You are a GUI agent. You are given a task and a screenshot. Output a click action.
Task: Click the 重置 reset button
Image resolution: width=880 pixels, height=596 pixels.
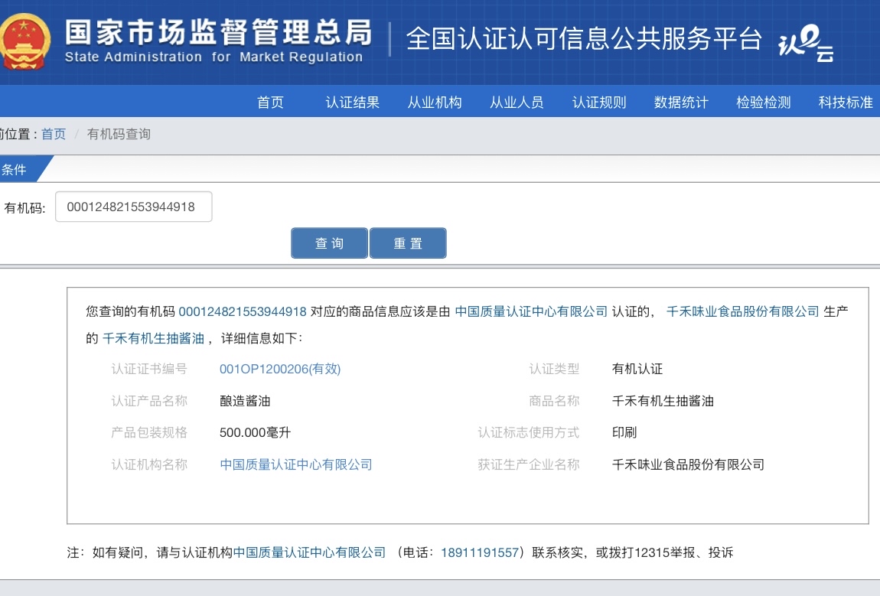(x=408, y=243)
